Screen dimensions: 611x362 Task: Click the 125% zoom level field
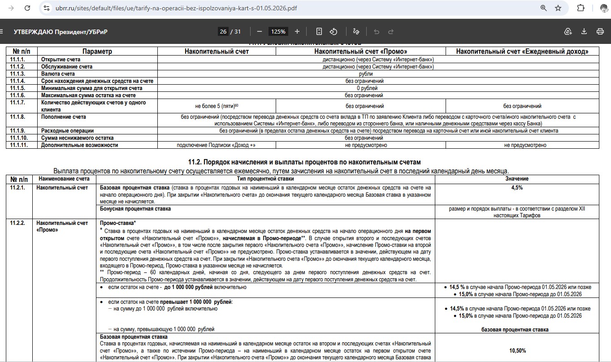[x=278, y=31]
